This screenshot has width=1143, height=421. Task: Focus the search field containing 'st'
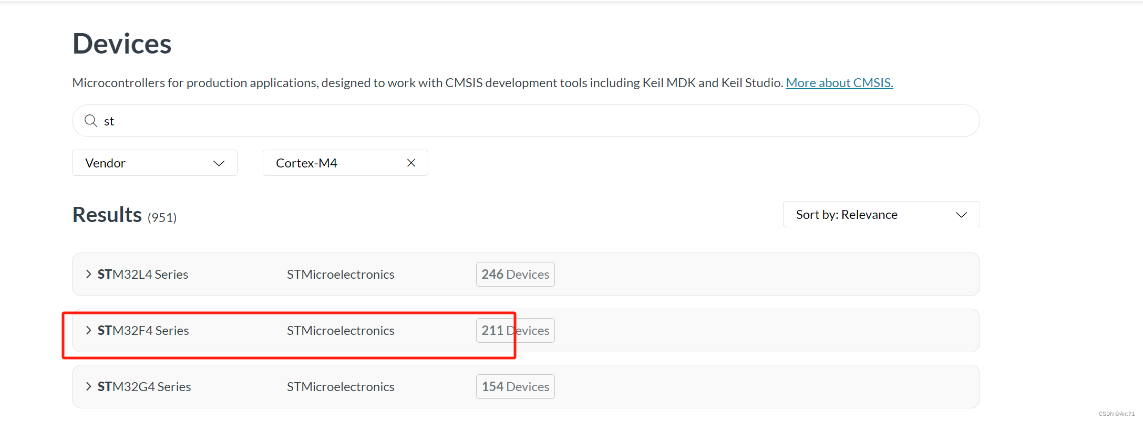click(x=526, y=121)
